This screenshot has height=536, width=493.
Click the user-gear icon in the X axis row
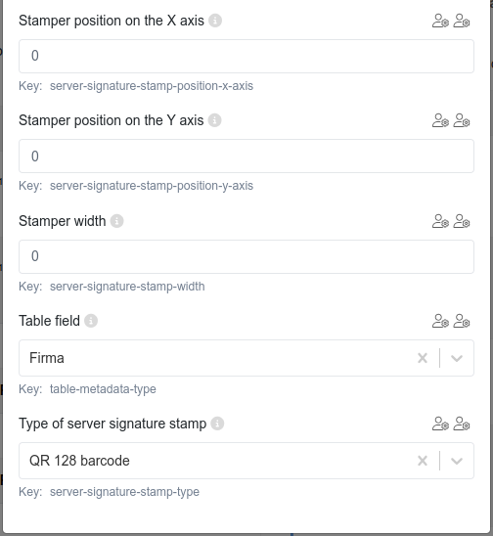pos(462,21)
